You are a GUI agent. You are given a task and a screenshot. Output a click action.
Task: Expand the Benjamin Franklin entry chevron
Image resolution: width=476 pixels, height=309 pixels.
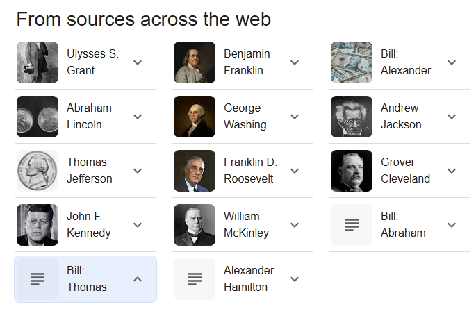click(x=295, y=62)
